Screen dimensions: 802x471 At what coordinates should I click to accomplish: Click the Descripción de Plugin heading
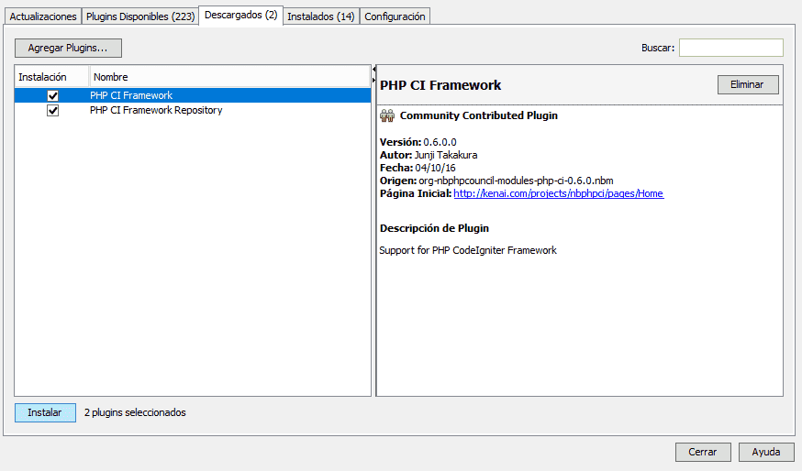[434, 228]
